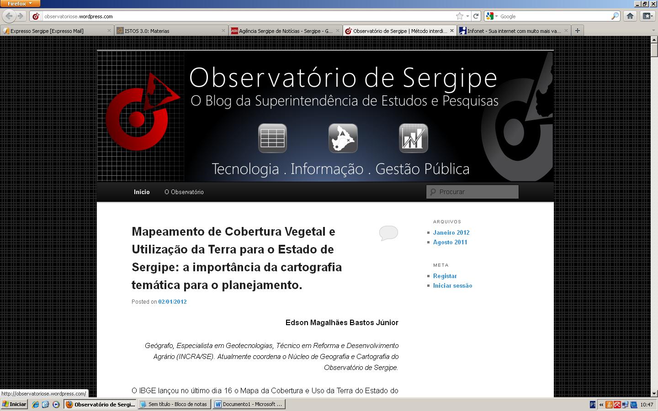Click the vertical scrollbar down arrow
The height and width of the screenshot is (411, 658).
[654, 393]
